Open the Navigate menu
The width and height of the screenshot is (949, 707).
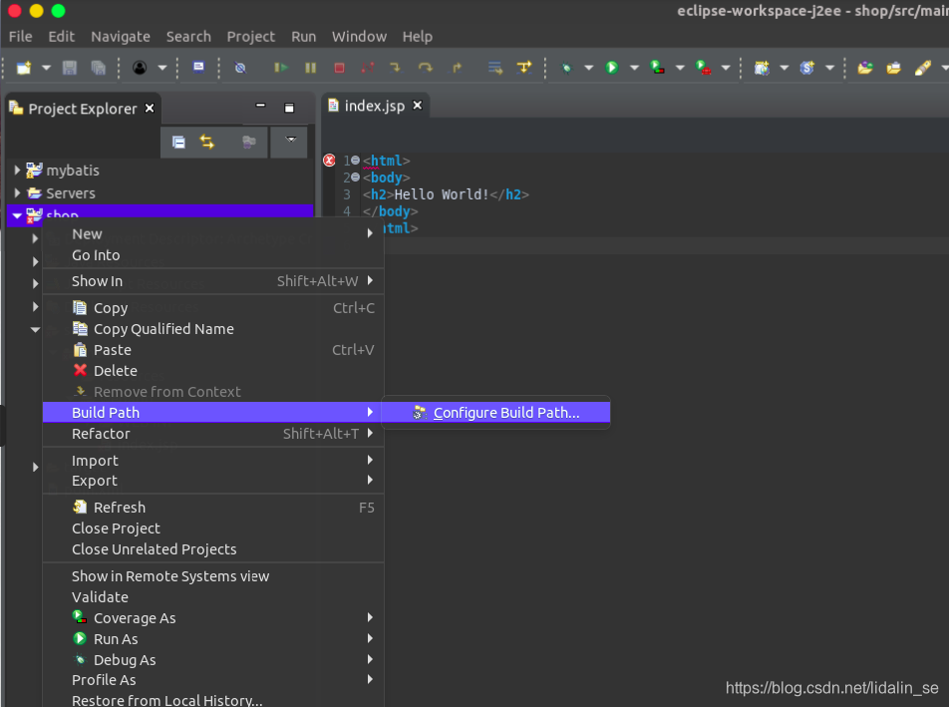coord(121,36)
